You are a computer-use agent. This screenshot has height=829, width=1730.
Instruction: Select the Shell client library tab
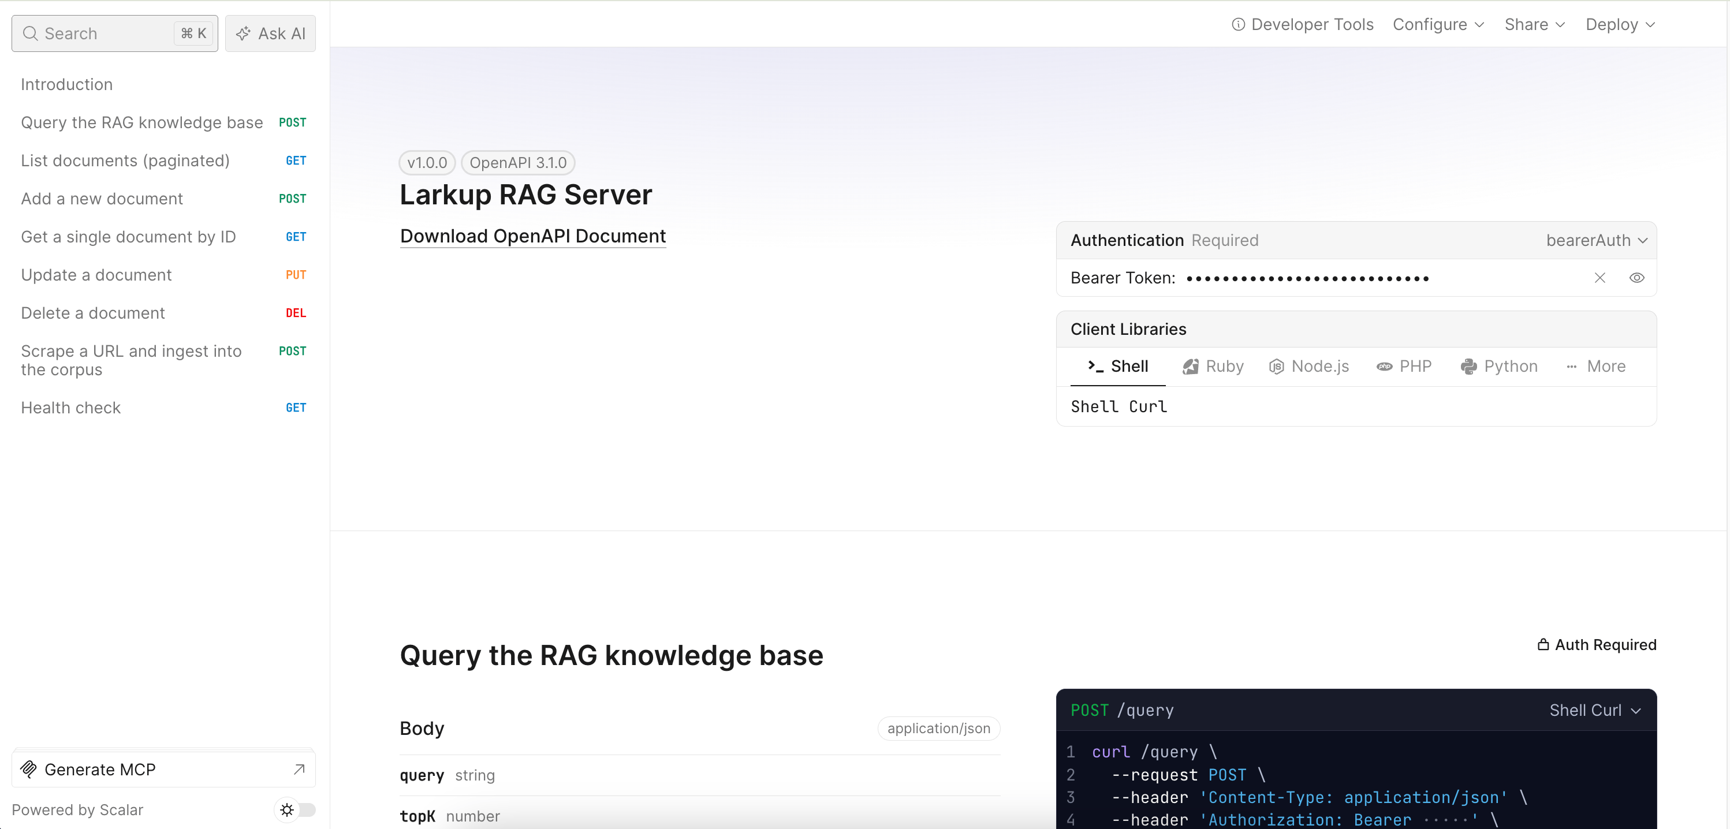pos(1117,367)
